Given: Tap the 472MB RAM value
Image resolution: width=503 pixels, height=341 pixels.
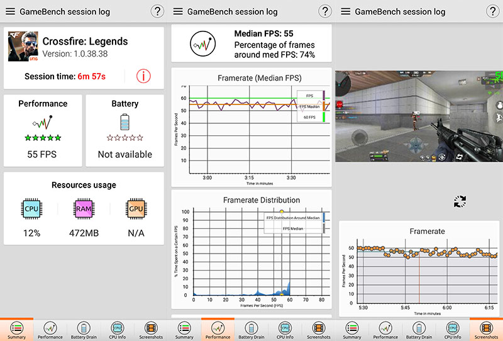Looking at the screenshot, I should coord(84,233).
